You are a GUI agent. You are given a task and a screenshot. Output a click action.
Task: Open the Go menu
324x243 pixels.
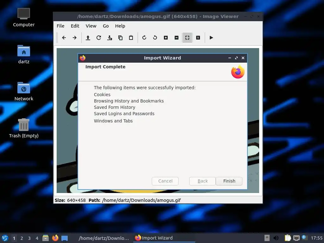(x=106, y=26)
